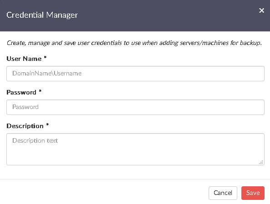The height and width of the screenshot is (204, 270).
Task: Click the required asterisk beside User Name
Action: [x=45, y=58]
